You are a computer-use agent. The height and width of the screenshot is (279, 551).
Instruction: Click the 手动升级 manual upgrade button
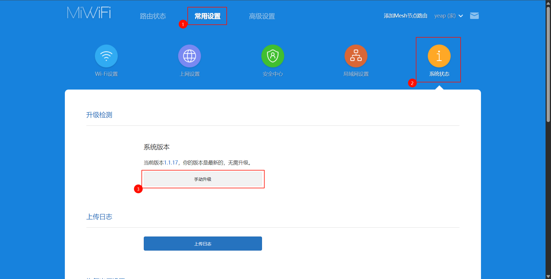pyautogui.click(x=203, y=179)
